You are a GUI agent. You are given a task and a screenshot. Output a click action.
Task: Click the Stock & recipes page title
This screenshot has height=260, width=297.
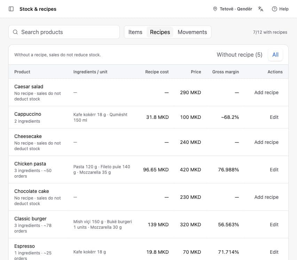tap(38, 9)
